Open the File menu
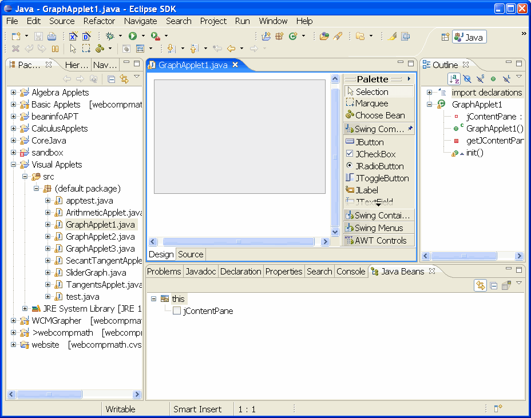Screen dimensions: 531x418 pos(12,21)
